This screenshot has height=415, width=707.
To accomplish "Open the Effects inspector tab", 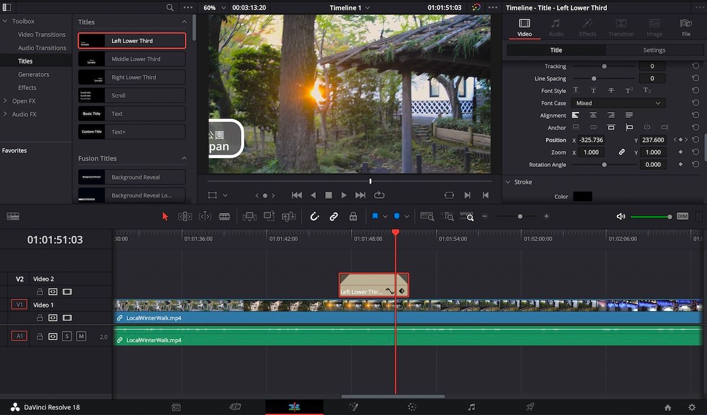I will click(x=587, y=28).
